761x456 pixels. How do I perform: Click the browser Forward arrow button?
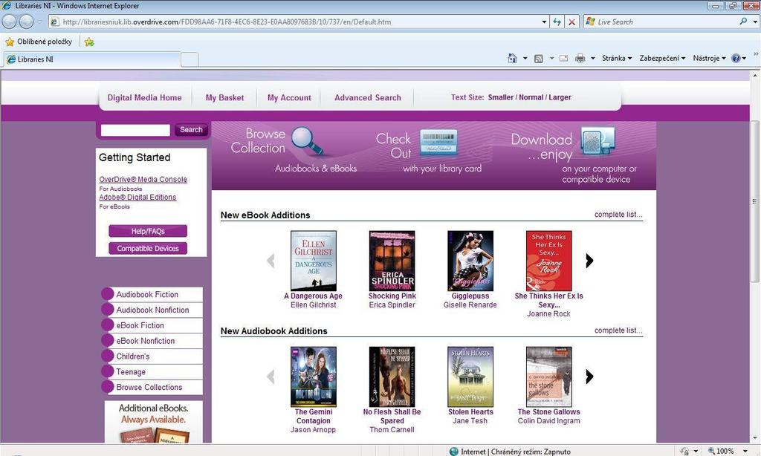tap(26, 22)
